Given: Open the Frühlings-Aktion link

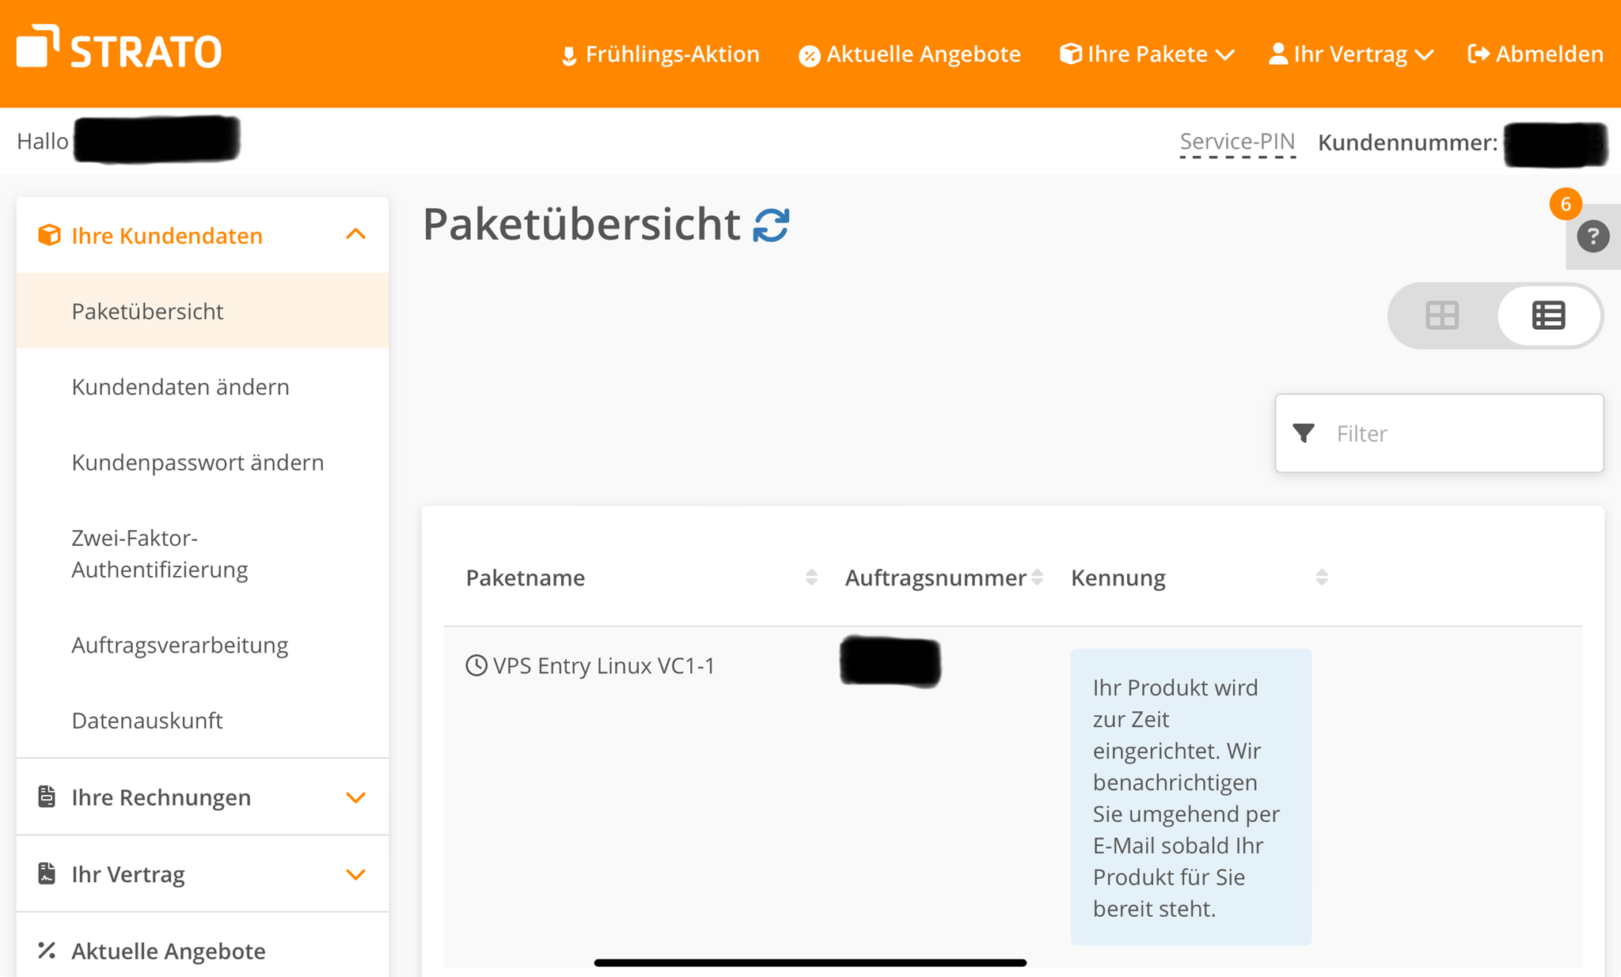Looking at the screenshot, I should coord(660,54).
